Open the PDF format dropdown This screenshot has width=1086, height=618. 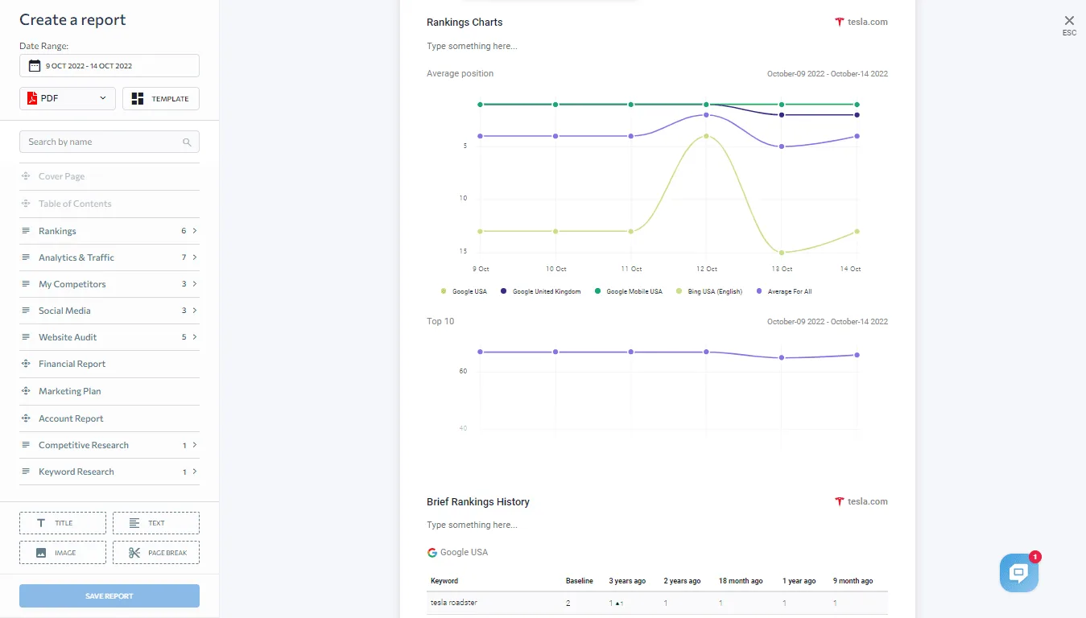(x=68, y=98)
